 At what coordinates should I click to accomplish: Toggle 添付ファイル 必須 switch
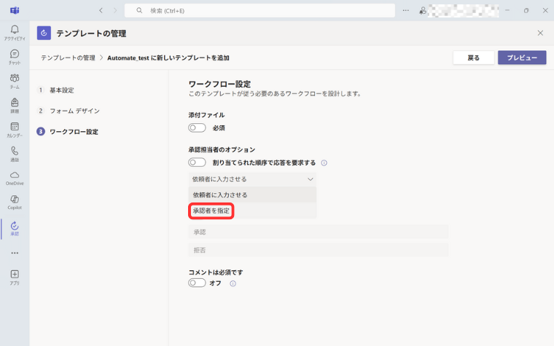tap(197, 127)
